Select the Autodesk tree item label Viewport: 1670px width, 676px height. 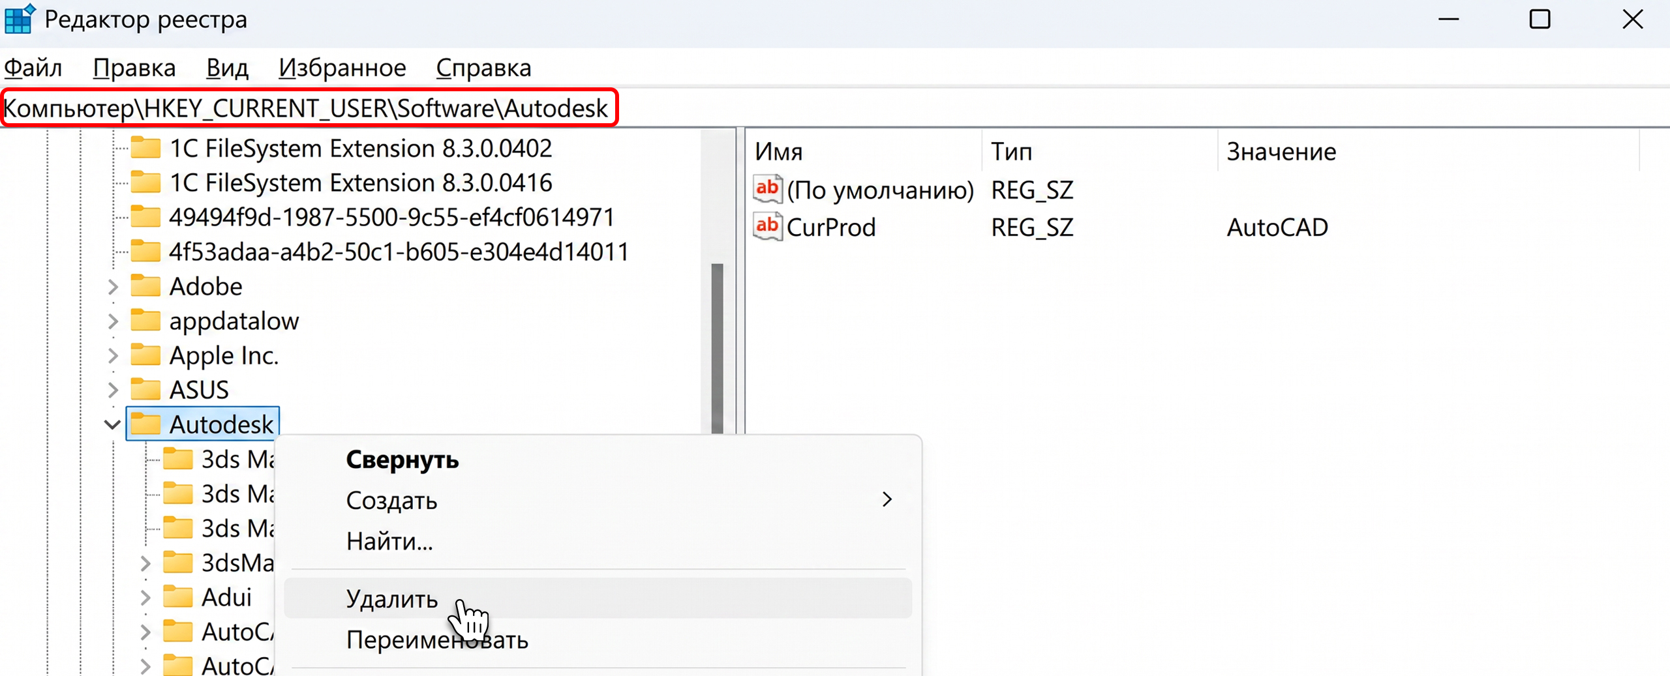(x=221, y=424)
